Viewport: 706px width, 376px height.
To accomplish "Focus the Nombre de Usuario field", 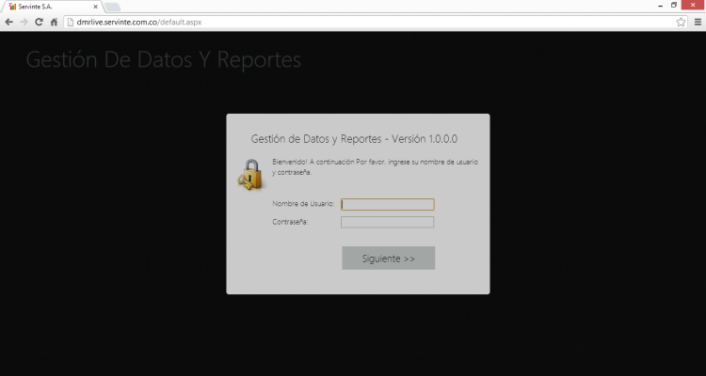I will (387, 204).
